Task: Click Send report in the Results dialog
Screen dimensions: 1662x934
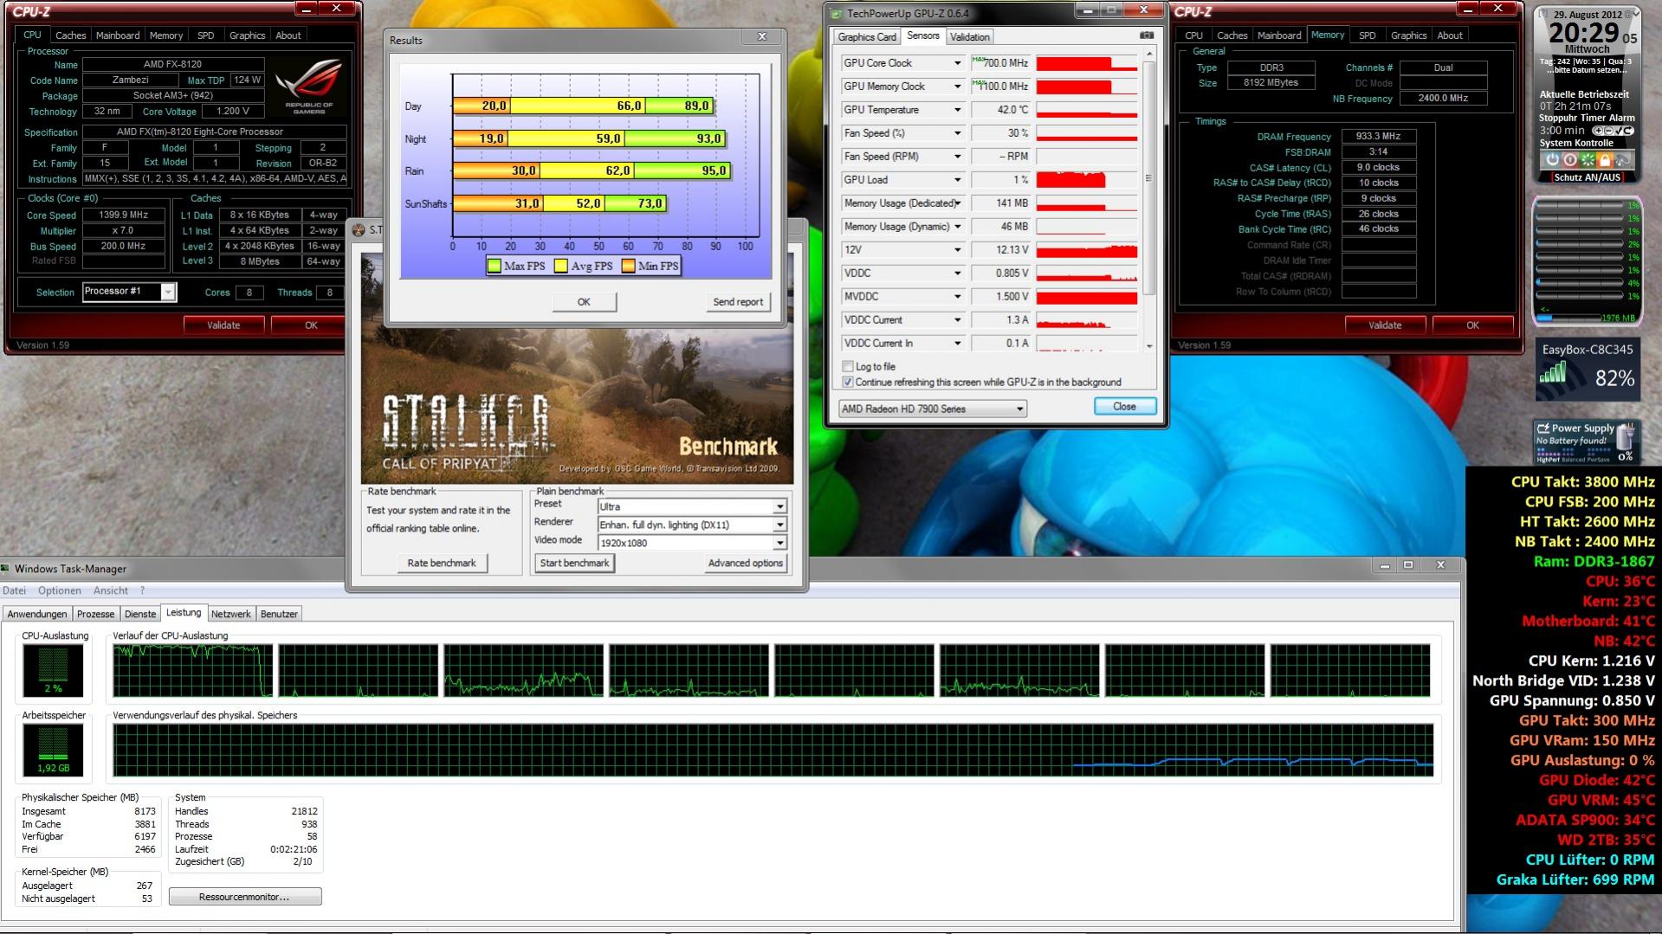Action: pos(738,302)
